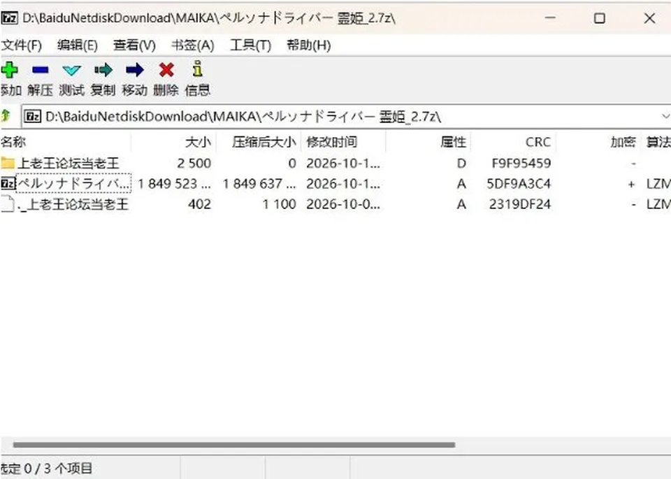
Task: Select the ペルソナドライバ 7z file icon
Action: [8, 183]
